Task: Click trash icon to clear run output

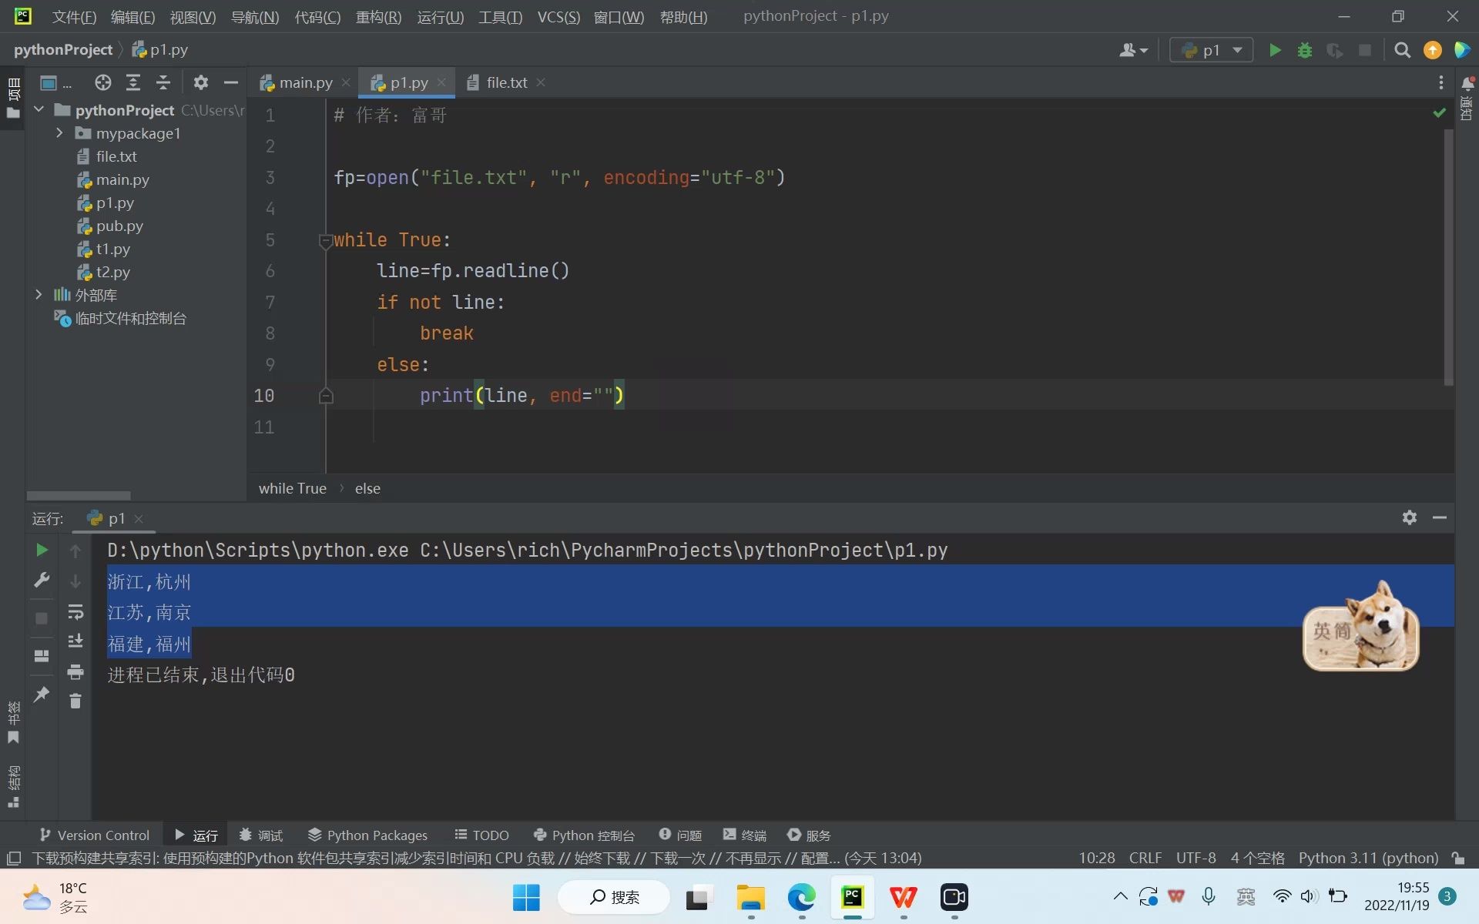Action: click(75, 701)
